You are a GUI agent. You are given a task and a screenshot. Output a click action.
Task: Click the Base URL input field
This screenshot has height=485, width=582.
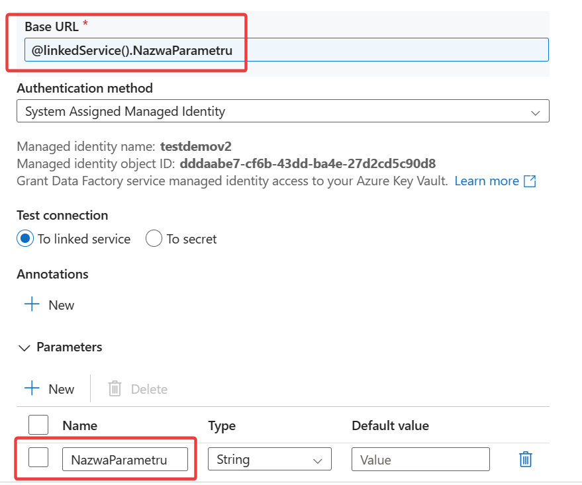pos(286,50)
